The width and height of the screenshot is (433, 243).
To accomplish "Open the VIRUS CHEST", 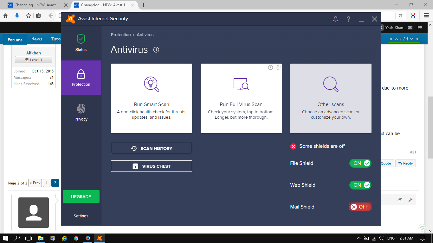I will click(x=152, y=166).
